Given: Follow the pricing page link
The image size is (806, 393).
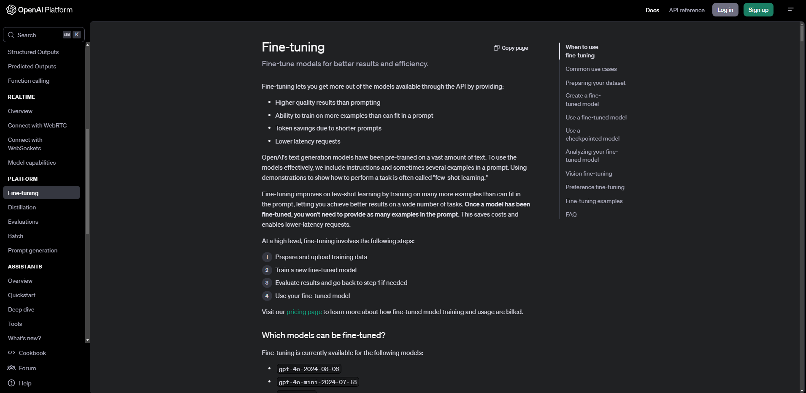Looking at the screenshot, I should (304, 312).
